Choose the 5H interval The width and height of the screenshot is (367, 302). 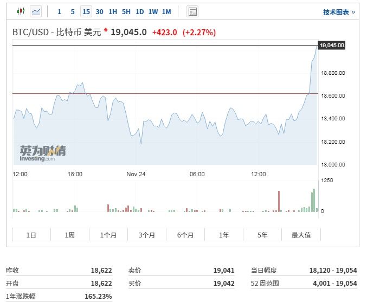126,11
